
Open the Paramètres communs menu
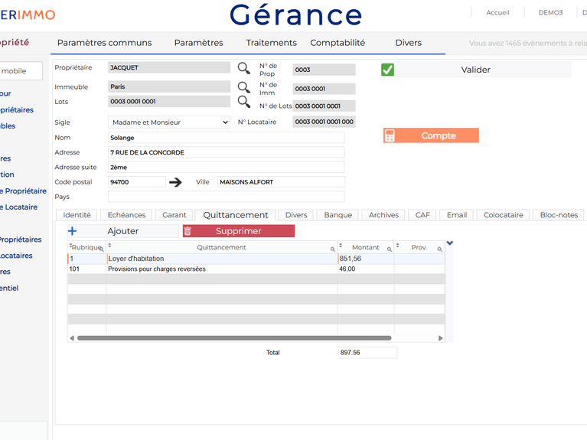(x=104, y=43)
